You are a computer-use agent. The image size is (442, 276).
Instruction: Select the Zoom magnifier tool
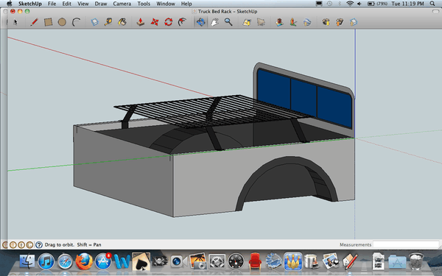[228, 22]
